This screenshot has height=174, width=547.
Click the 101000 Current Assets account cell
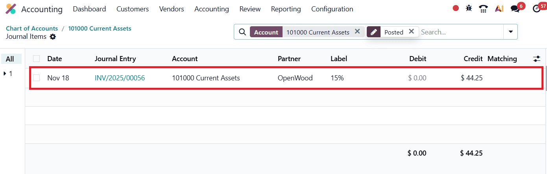(206, 78)
